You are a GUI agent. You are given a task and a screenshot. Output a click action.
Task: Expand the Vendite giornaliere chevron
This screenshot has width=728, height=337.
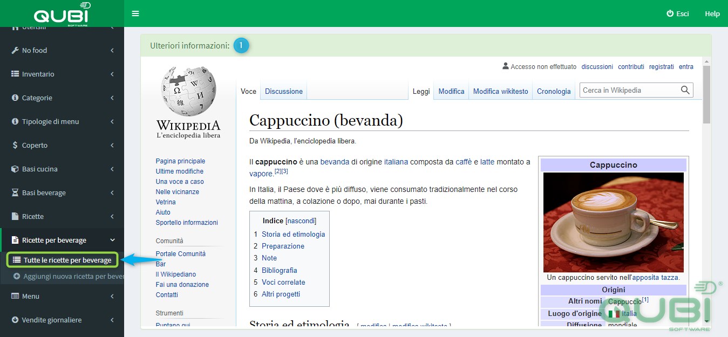(x=112, y=320)
